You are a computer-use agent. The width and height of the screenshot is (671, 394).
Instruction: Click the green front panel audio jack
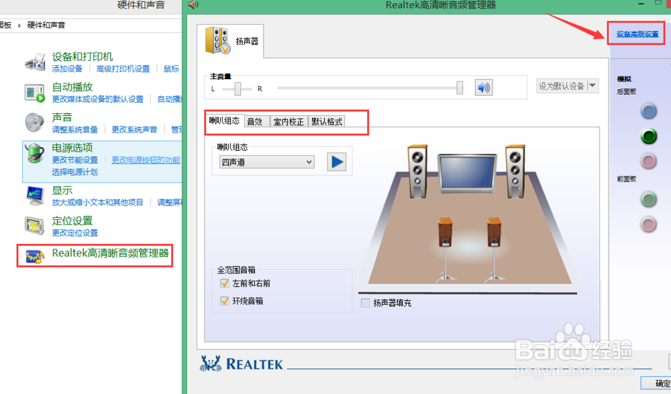(649, 199)
